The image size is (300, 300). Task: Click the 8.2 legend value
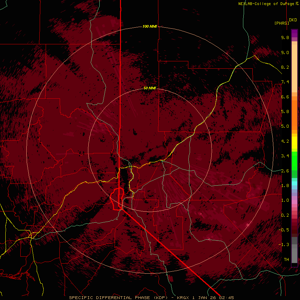click(285, 67)
